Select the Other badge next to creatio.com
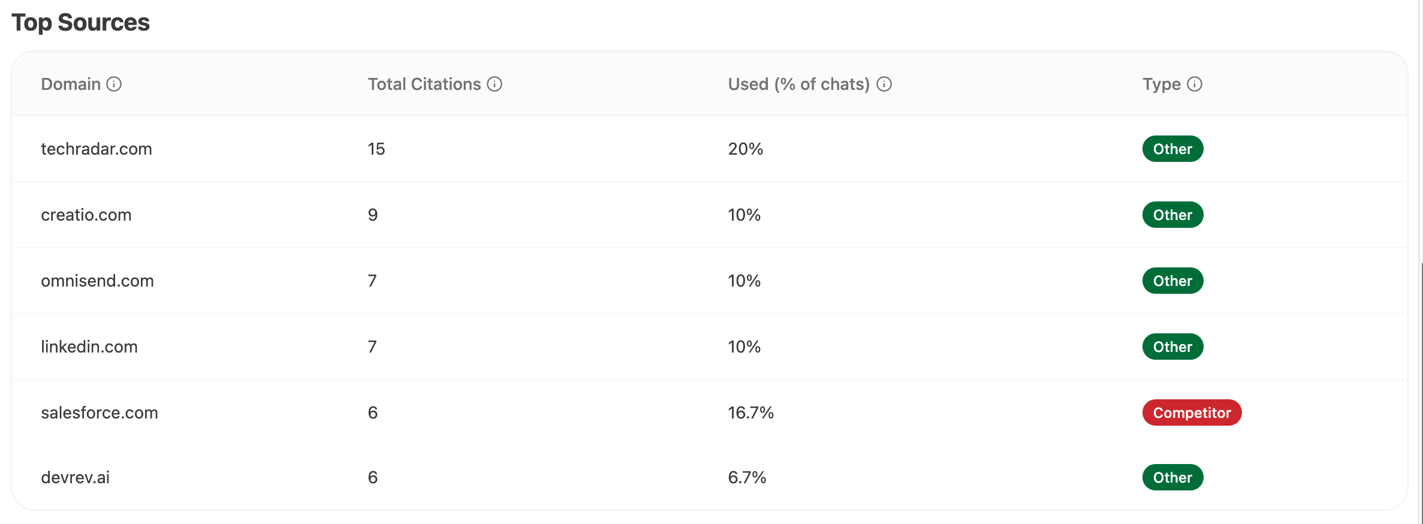1423x524 pixels. click(1172, 215)
